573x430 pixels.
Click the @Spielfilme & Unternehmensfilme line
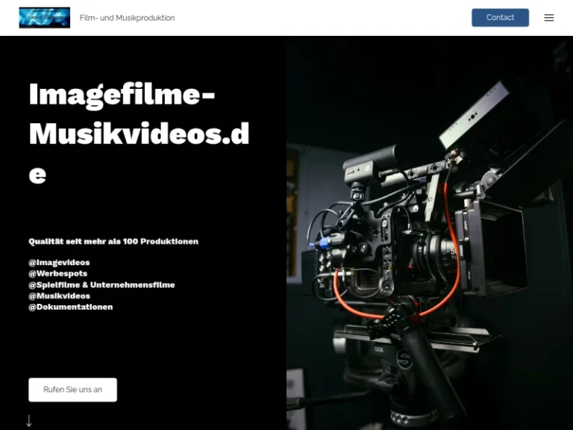(x=101, y=285)
